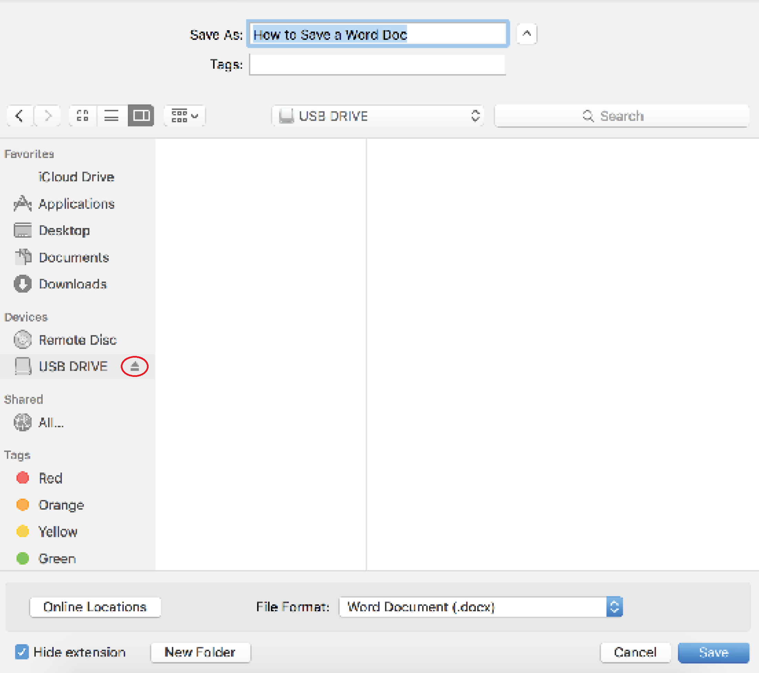Click the Search field
The height and width of the screenshot is (673, 759).
coord(622,116)
